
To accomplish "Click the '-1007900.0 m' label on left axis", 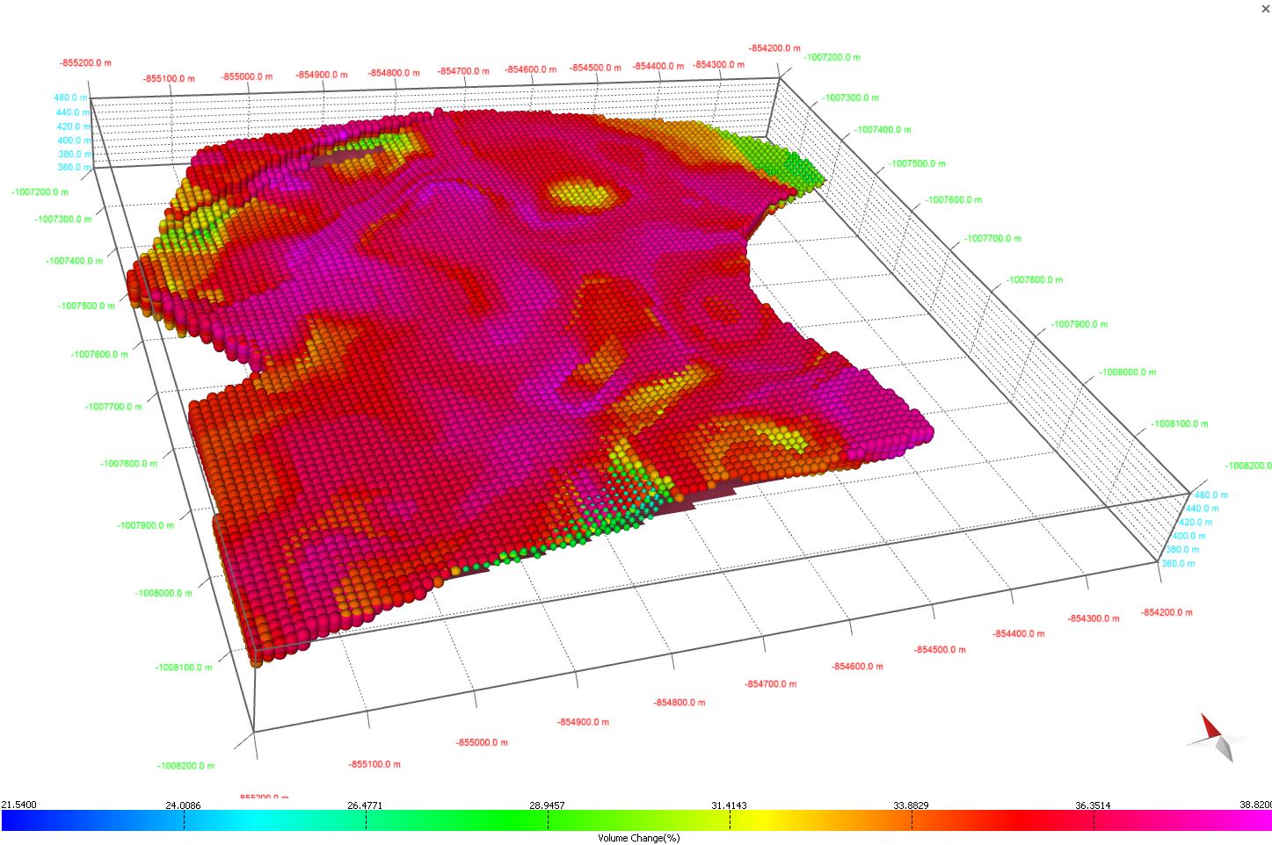I will (x=146, y=525).
